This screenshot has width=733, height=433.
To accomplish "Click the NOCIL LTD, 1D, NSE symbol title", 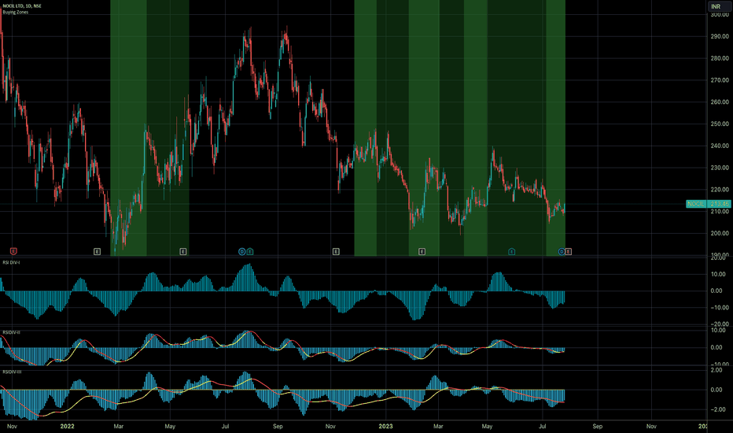I will (22, 6).
